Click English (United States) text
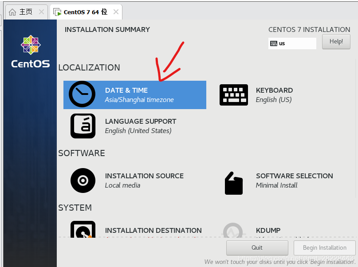 point(138,131)
